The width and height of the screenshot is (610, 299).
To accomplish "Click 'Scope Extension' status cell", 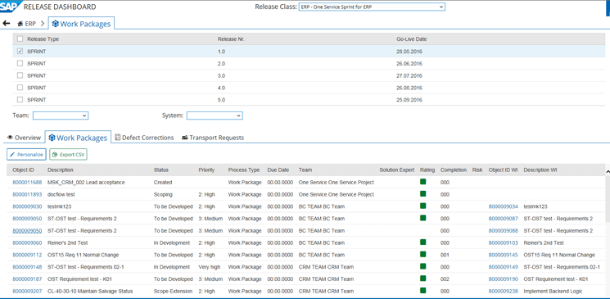I will coord(173,291).
